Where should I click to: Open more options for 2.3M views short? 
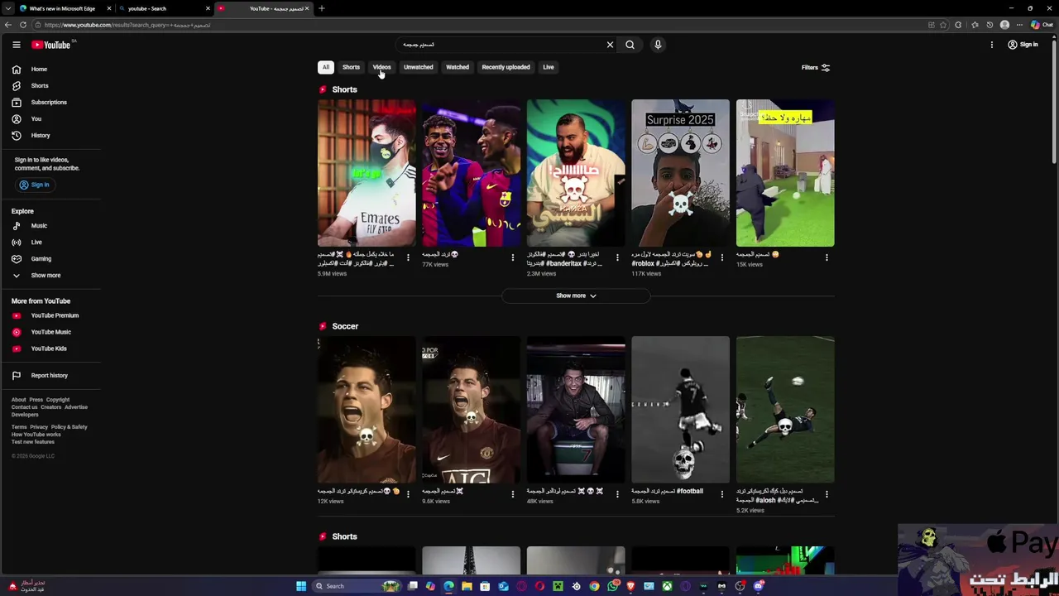click(617, 257)
